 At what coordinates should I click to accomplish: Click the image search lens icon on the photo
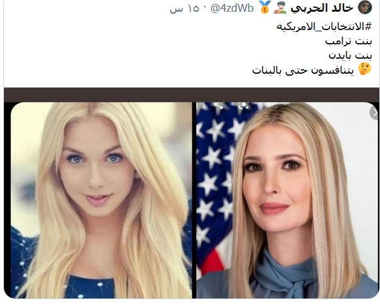tap(243, 106)
